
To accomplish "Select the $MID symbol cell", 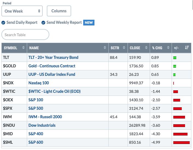I will (x=14, y=134).
